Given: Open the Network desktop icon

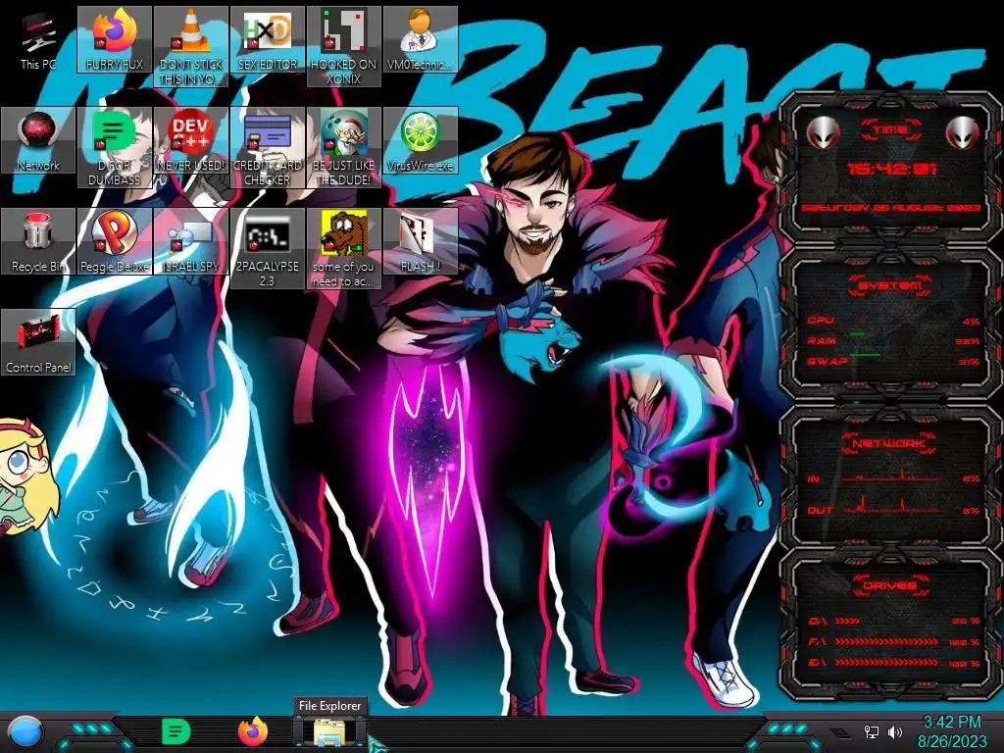Looking at the screenshot, I should [x=38, y=140].
